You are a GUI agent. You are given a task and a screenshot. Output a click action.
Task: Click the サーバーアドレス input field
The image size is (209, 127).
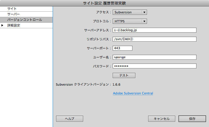click(x=154, y=30)
